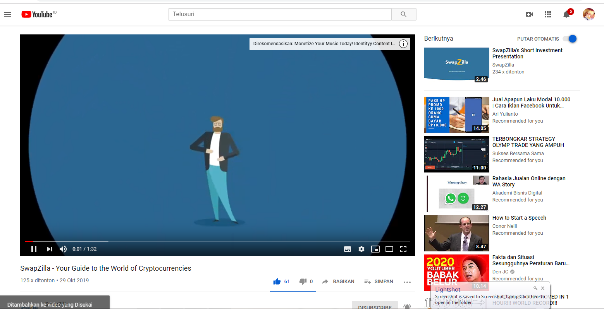
Task: Open the create video camera icon
Action: (529, 14)
